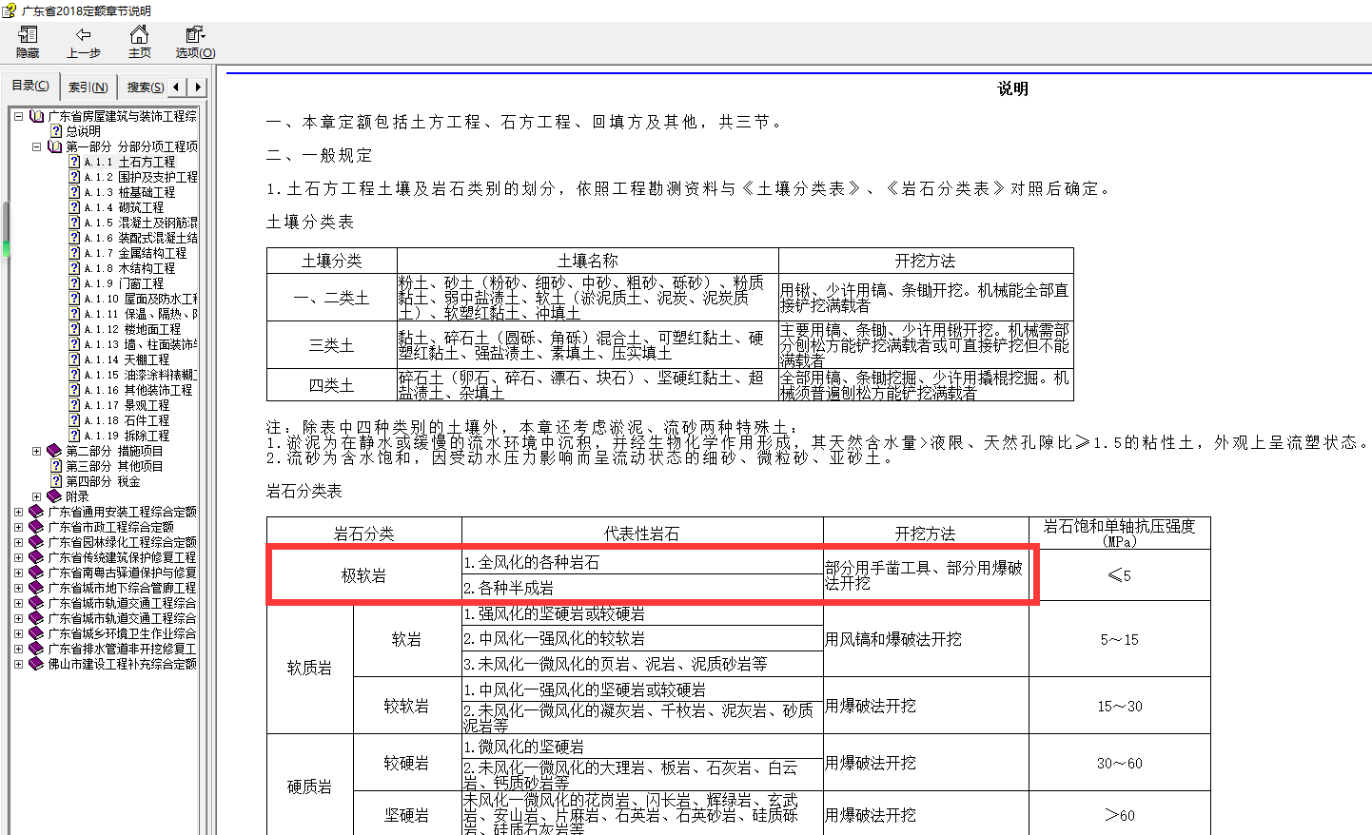
Task: Click the page icon of A.1.12 楼地面工程
Action: (74, 329)
